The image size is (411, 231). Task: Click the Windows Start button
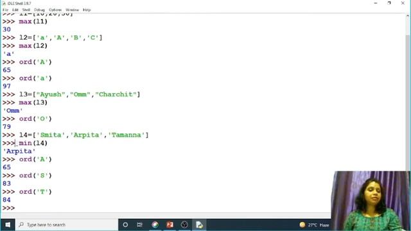pyautogui.click(x=8, y=225)
